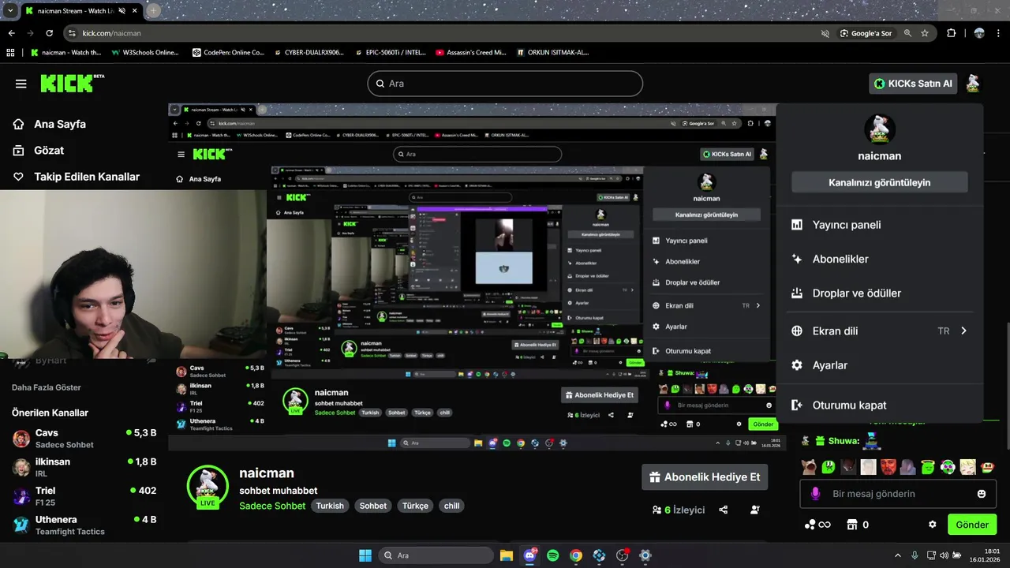The image size is (1010, 568).
Task: Open Cavs recommended channel
Action: [x=84, y=439]
